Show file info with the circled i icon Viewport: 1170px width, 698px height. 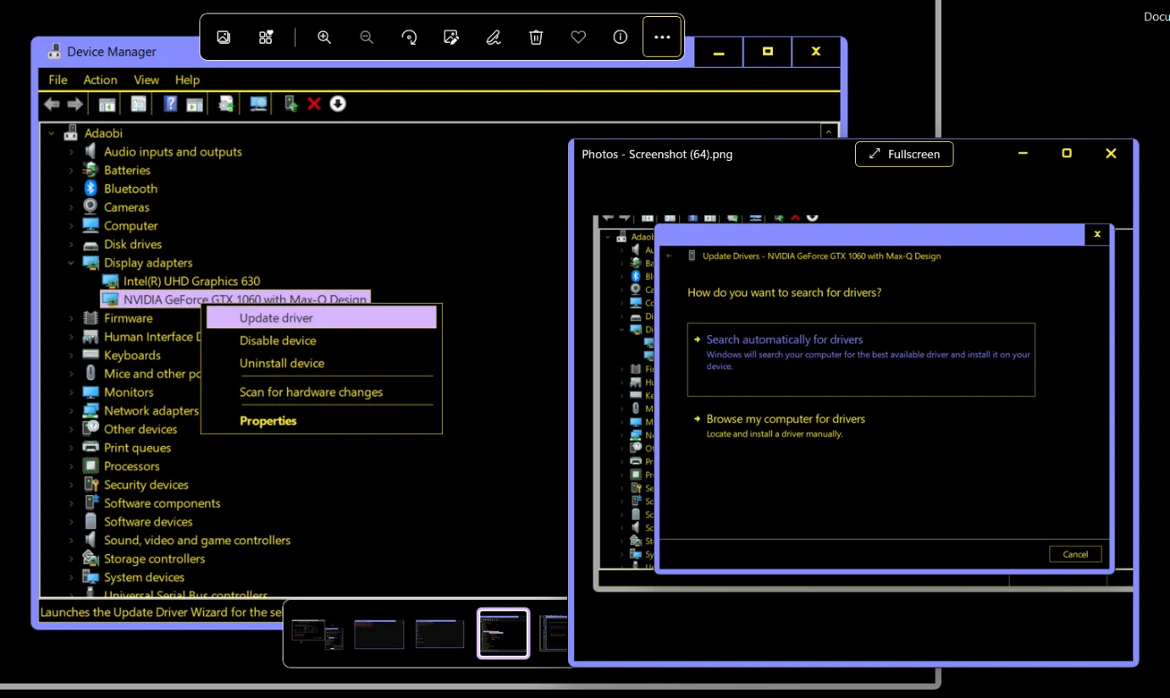tap(621, 37)
